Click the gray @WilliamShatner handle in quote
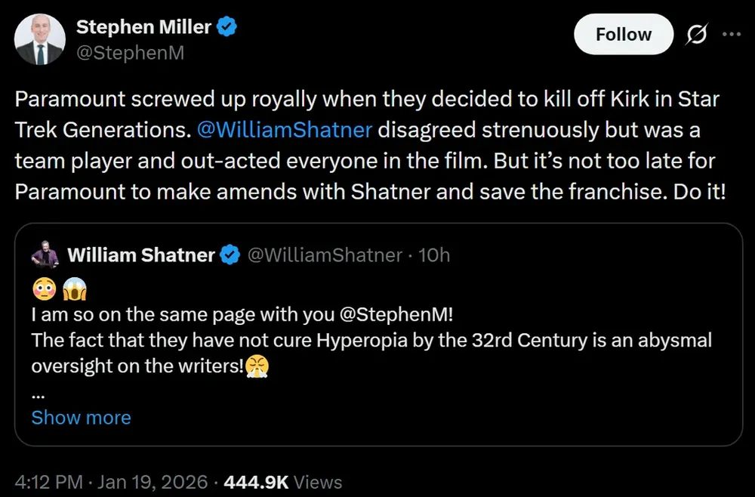Screen dimensions: 755x497 325,255
